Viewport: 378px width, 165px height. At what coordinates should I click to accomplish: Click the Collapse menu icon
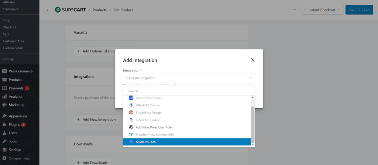pos(4,158)
